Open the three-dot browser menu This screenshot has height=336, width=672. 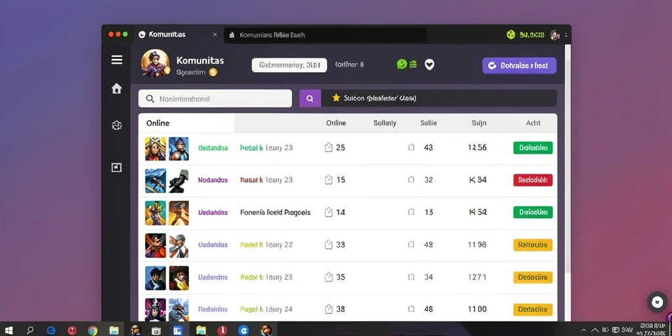(566, 35)
